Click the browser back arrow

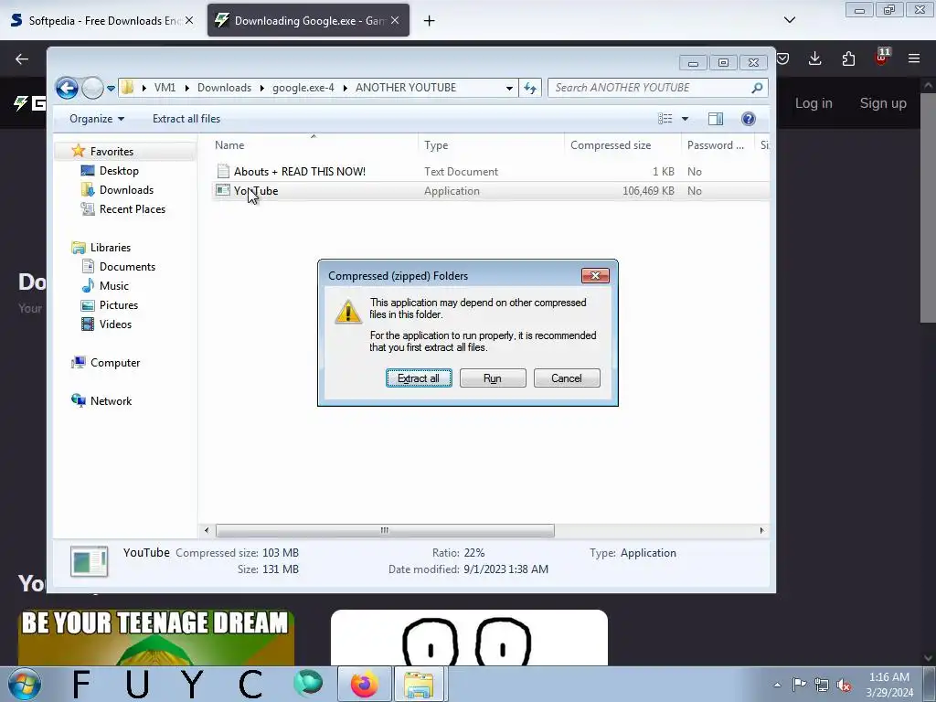pos(22,58)
